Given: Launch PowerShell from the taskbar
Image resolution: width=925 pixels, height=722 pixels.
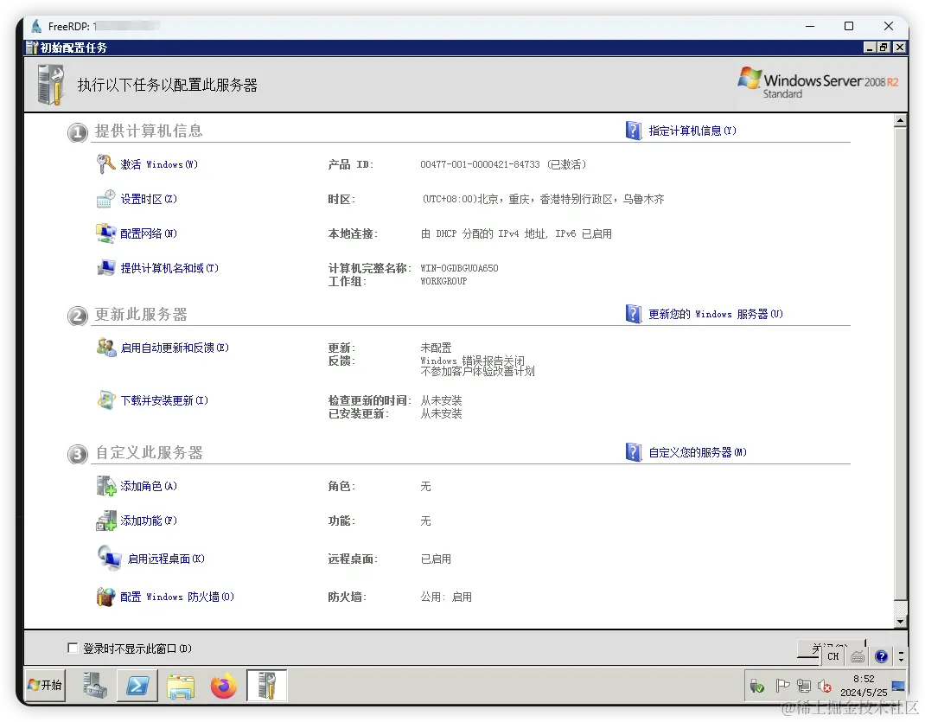Looking at the screenshot, I should pyautogui.click(x=137, y=686).
